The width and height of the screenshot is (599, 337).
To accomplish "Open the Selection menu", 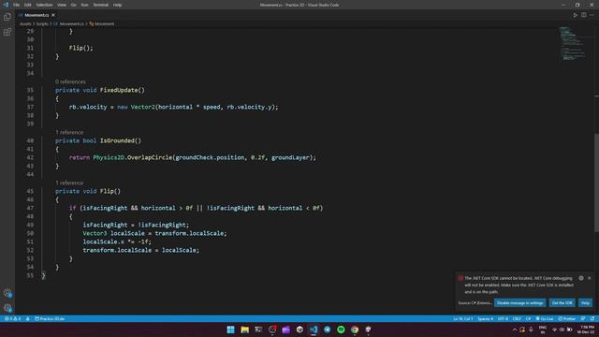I will pyautogui.click(x=44, y=5).
